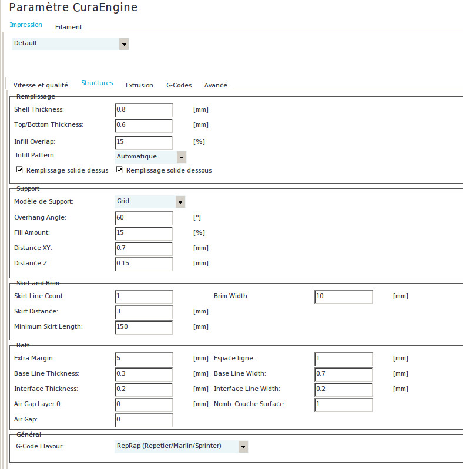Click the Brim Width input field
463x469 pixels.
pyautogui.click(x=344, y=296)
